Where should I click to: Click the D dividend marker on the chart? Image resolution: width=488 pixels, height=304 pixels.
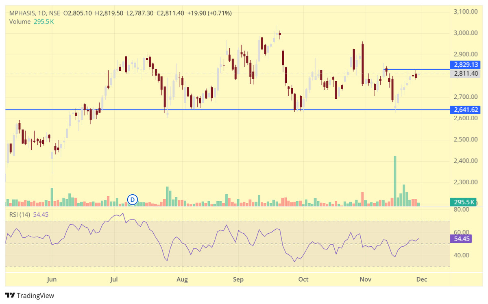pyautogui.click(x=132, y=200)
